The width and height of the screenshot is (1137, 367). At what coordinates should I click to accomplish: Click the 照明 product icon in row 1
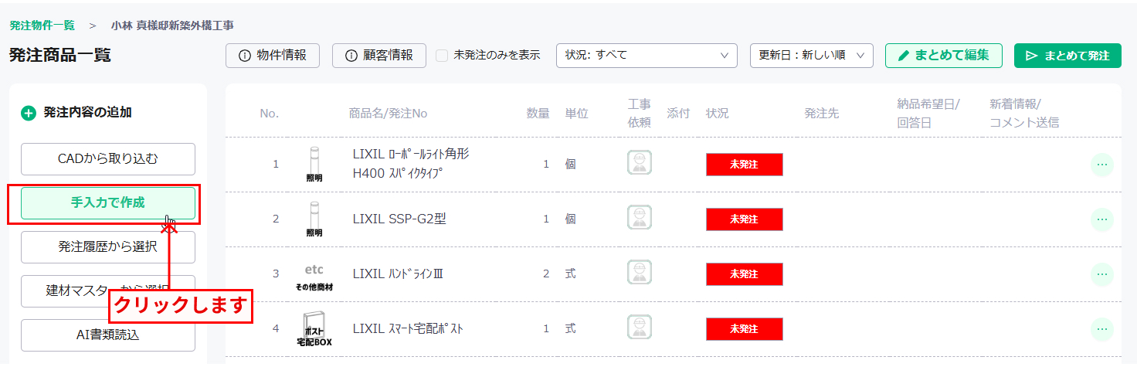coord(314,164)
